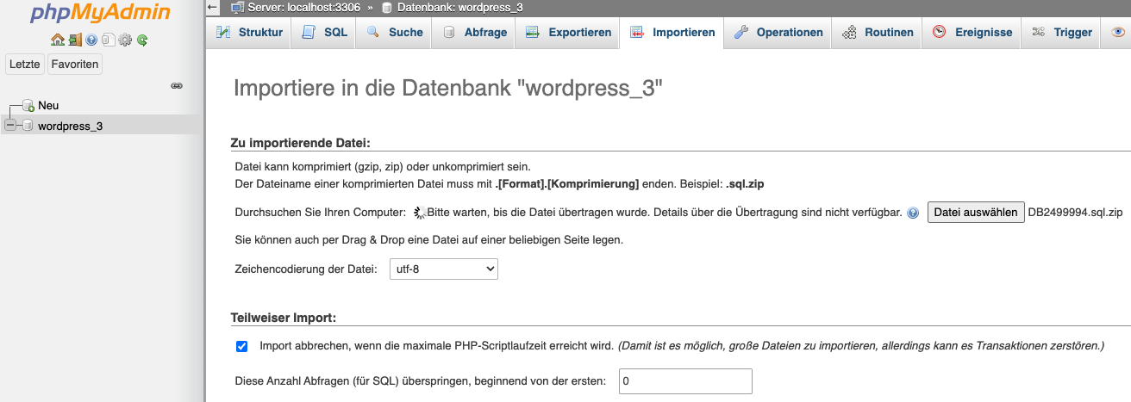Image resolution: width=1131 pixels, height=402 pixels.
Task: Click the wordpress_3 database cylinder icon
Action: (28, 126)
